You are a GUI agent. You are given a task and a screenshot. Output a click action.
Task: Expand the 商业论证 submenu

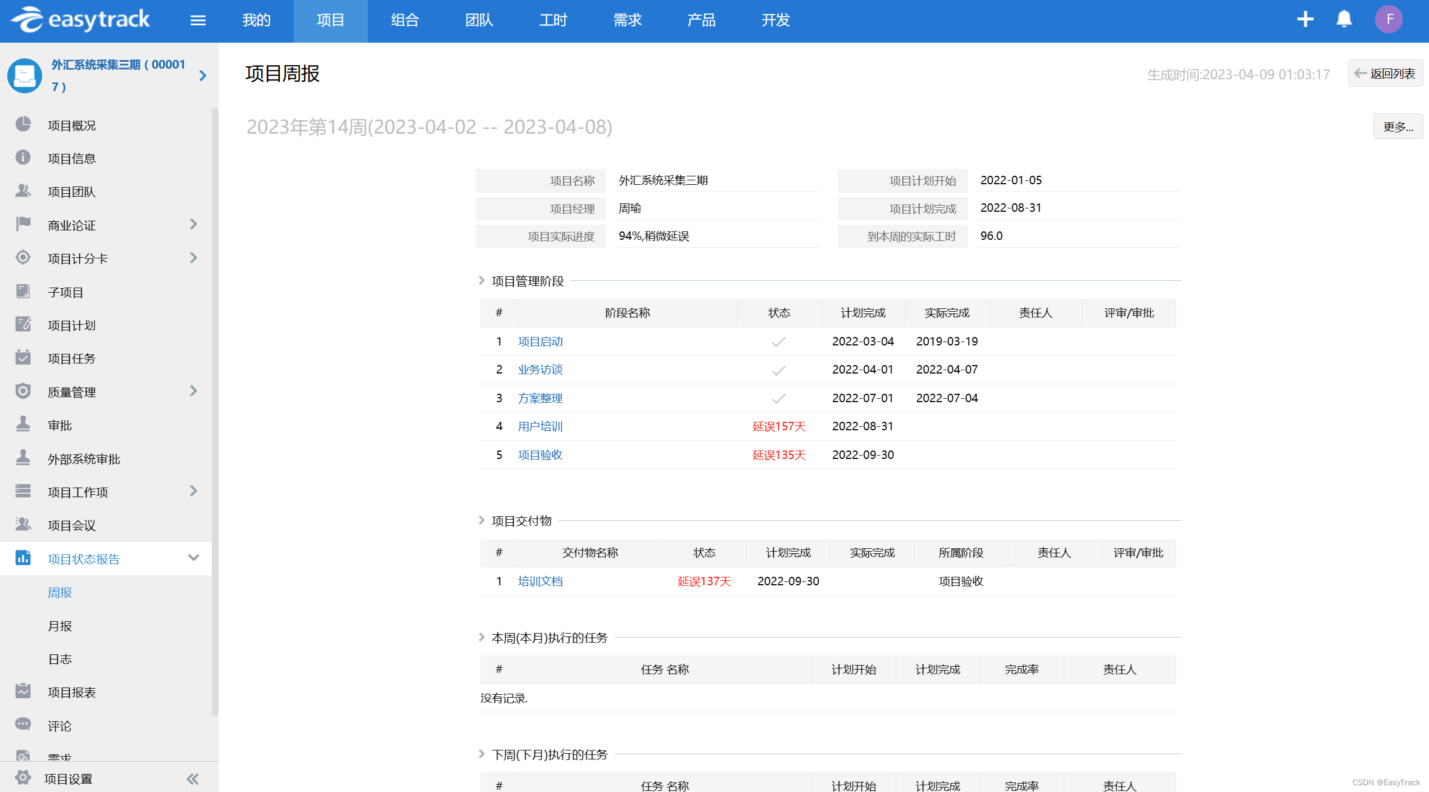193,225
